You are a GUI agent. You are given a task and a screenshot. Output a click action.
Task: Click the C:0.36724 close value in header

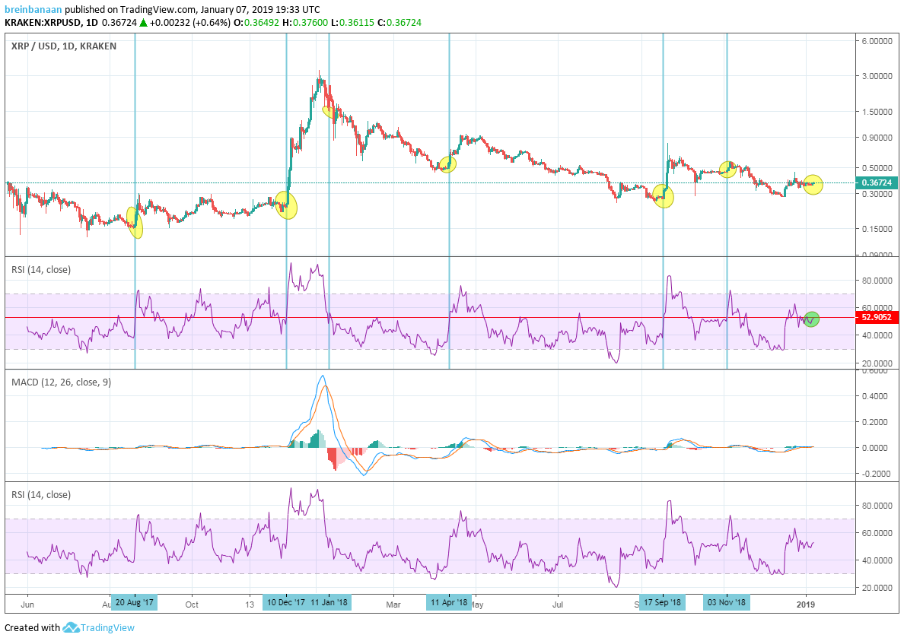point(399,23)
